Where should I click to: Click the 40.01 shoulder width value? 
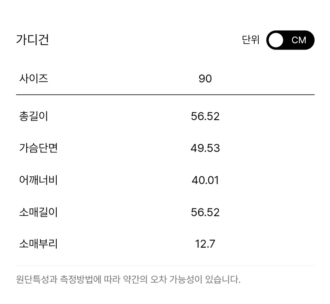tap(205, 180)
